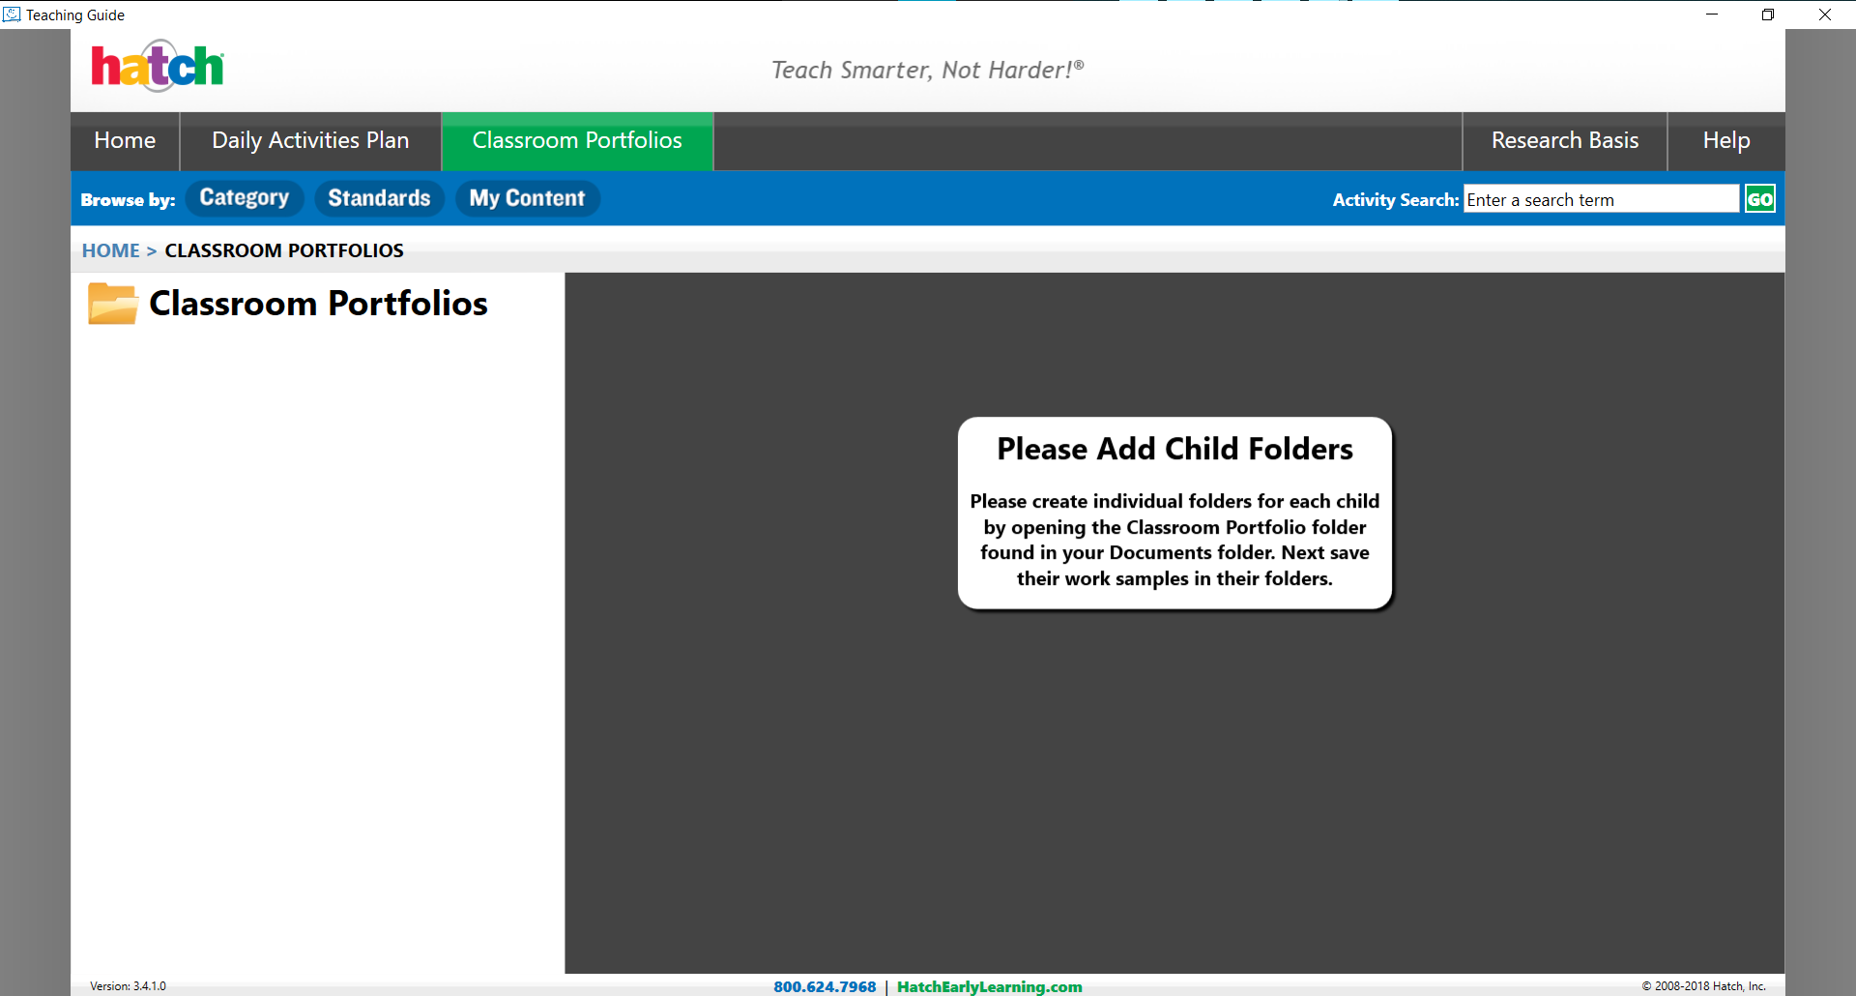The image size is (1856, 996).
Task: Browse by Standards
Action: (379, 198)
